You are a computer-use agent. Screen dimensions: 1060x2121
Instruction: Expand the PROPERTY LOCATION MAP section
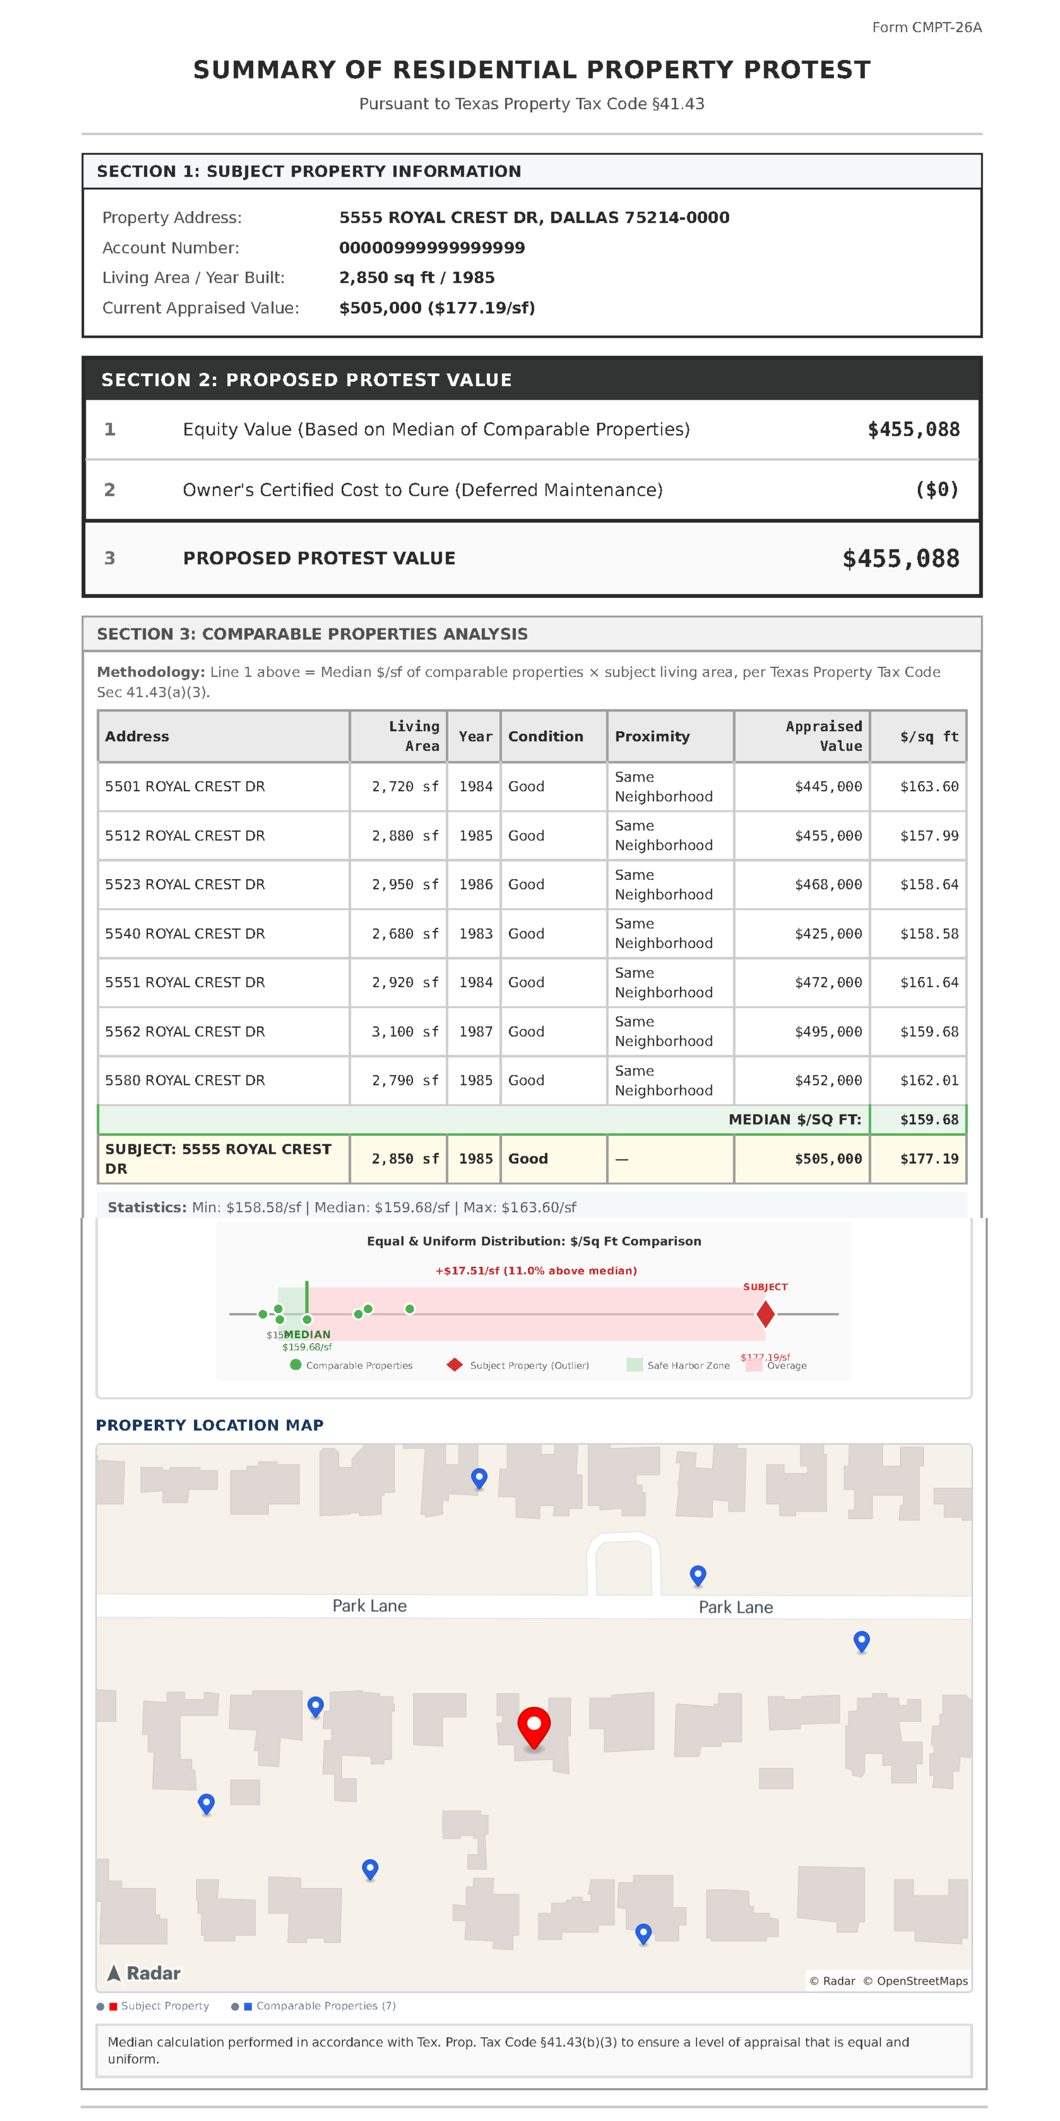click(210, 1424)
